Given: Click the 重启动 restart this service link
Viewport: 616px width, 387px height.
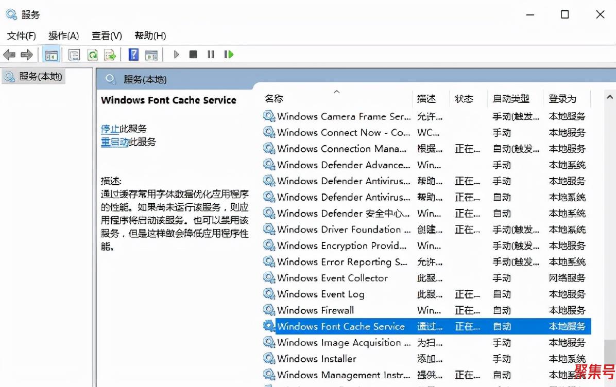Looking at the screenshot, I should click(x=114, y=142).
